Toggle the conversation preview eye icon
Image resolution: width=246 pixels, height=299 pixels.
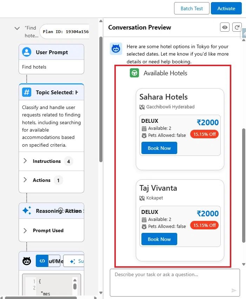(225, 27)
